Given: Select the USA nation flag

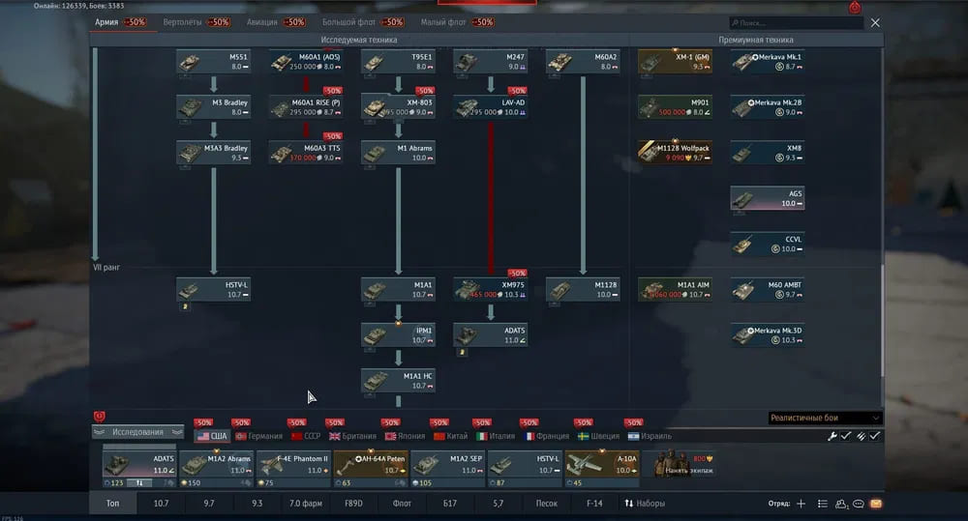Looking at the screenshot, I should (213, 436).
